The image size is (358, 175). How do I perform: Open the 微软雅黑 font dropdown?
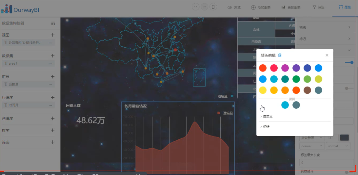311,138
